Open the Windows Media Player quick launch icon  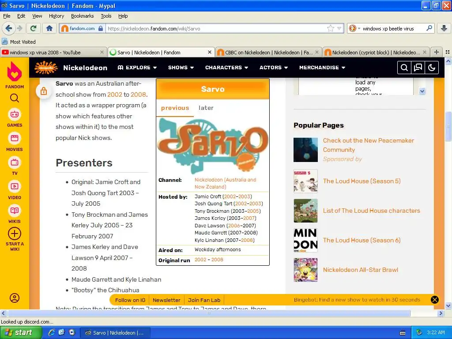72,332
